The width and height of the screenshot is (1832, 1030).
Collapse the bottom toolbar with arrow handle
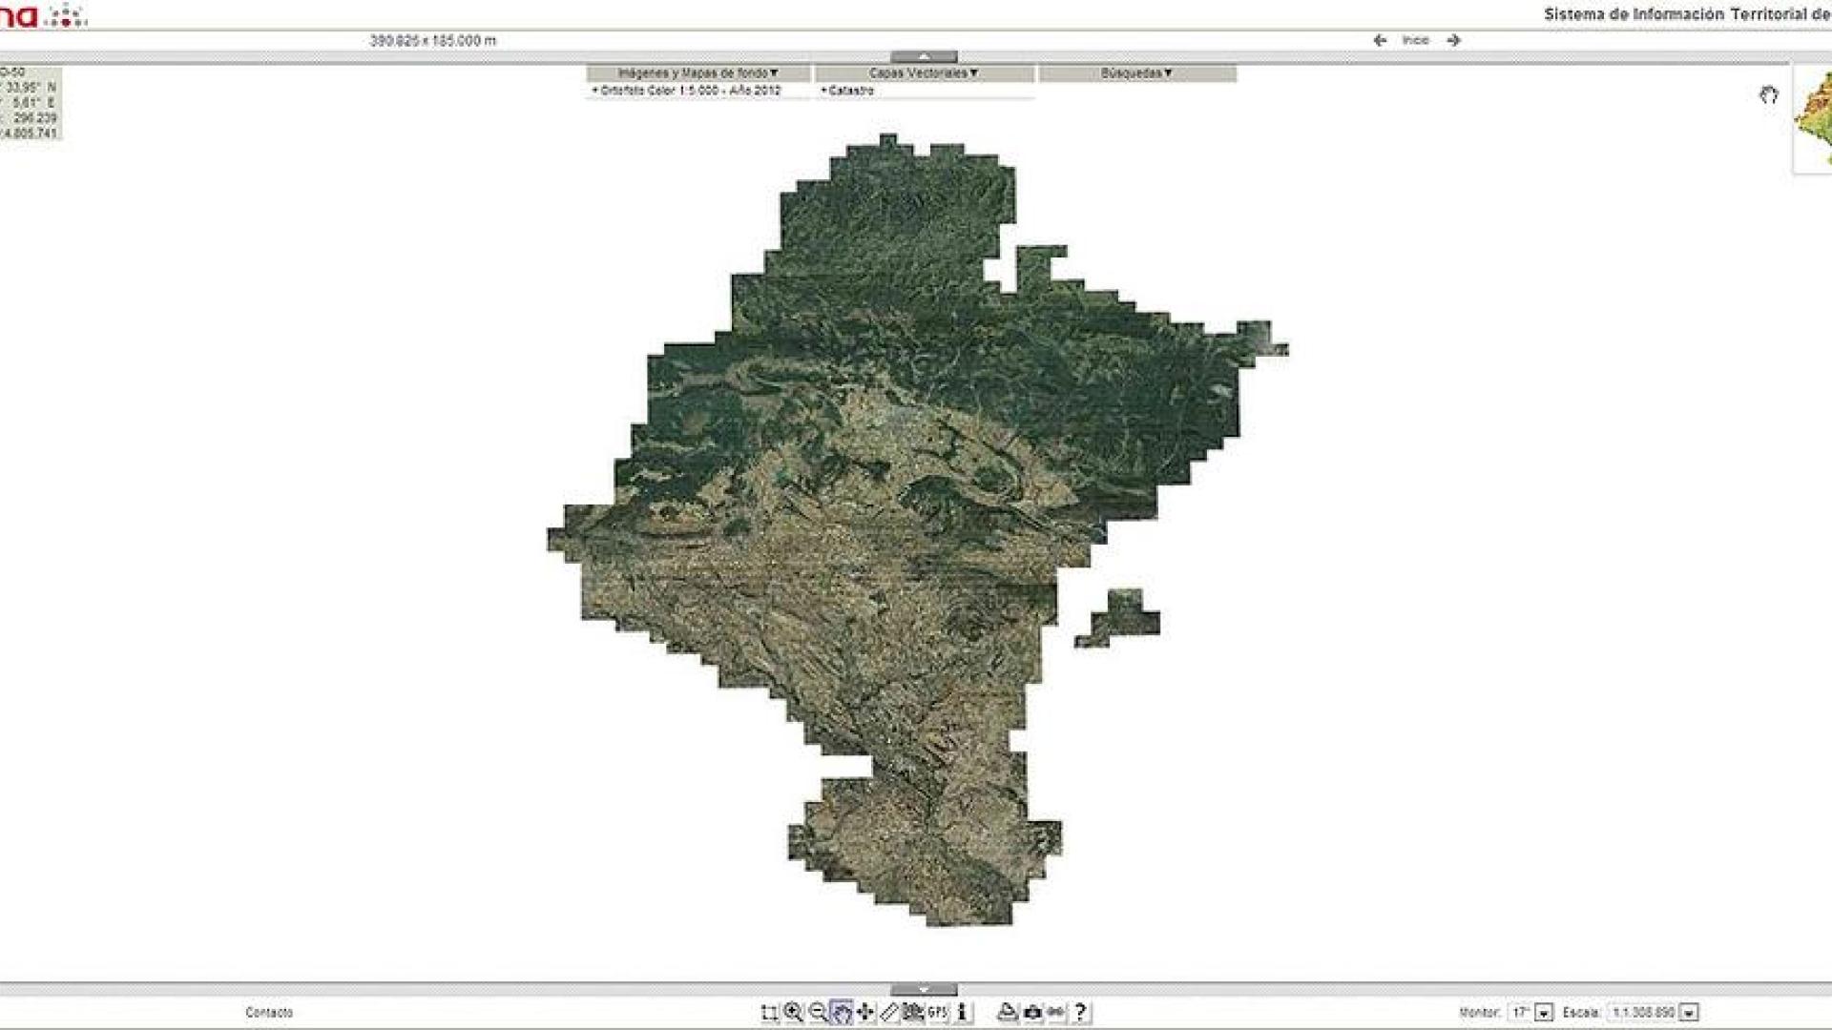pyautogui.click(x=923, y=990)
